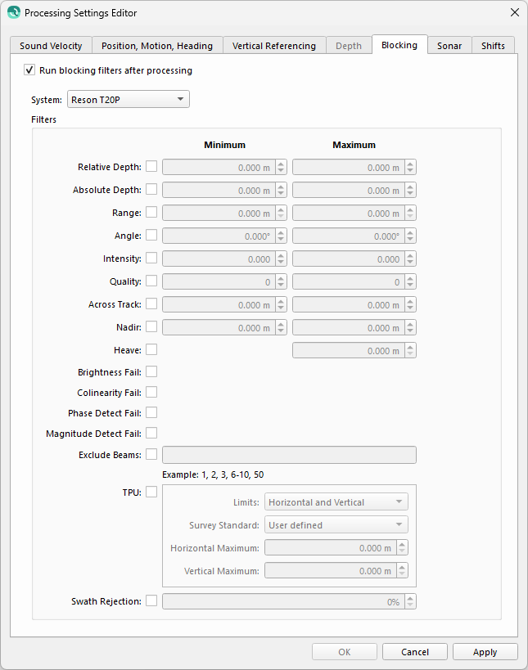Open the Survey Standard dropdown
This screenshot has width=528, height=670.
click(x=336, y=525)
